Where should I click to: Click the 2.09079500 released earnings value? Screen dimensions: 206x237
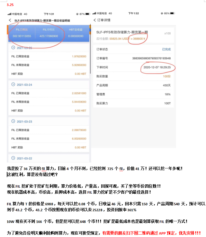pos(79,130)
